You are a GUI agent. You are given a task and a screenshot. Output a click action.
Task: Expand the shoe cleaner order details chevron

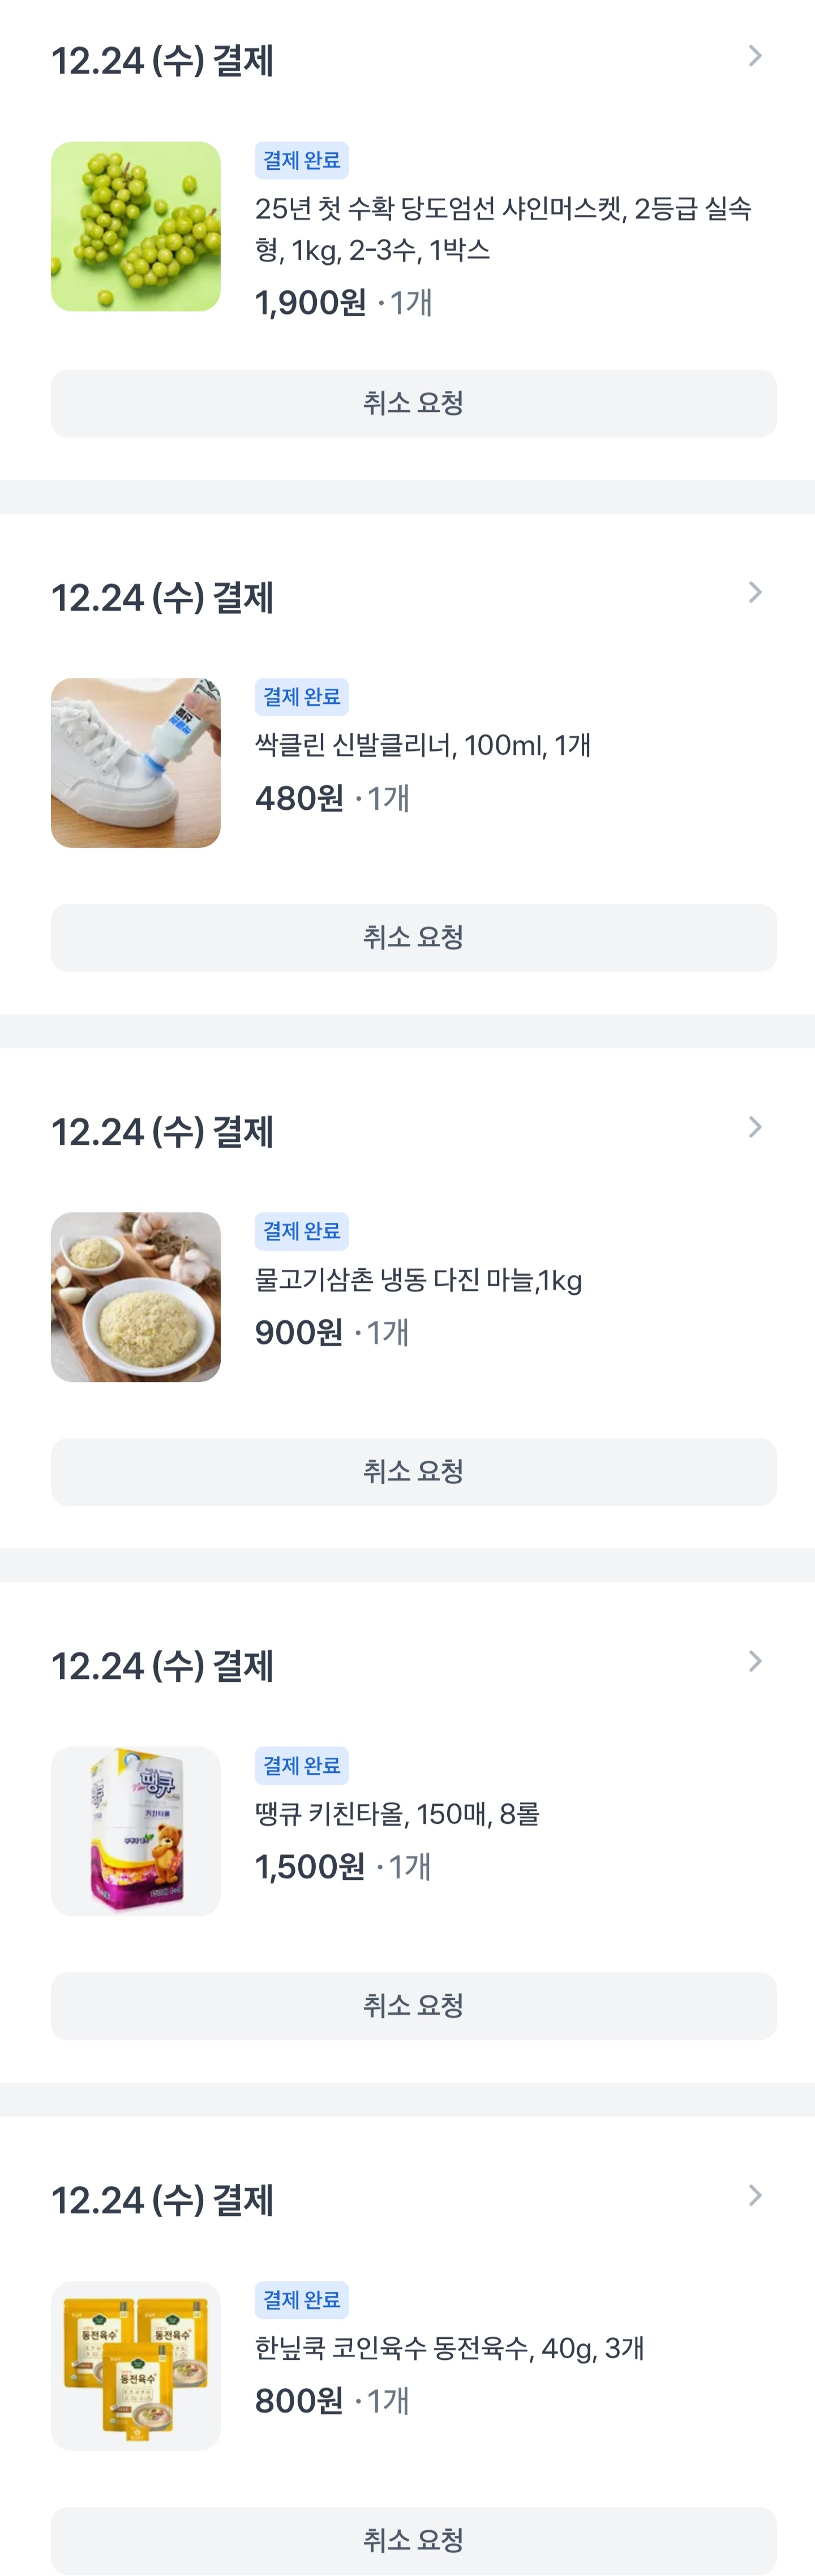(755, 593)
